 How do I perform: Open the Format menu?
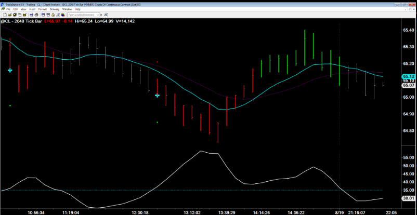[43, 9]
